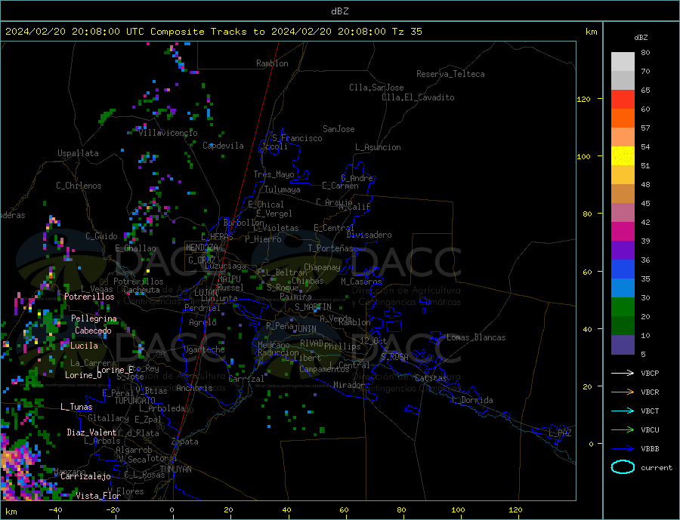Image resolution: width=680 pixels, height=520 pixels.
Task: Click the RIVAD town label
Action: (311, 343)
